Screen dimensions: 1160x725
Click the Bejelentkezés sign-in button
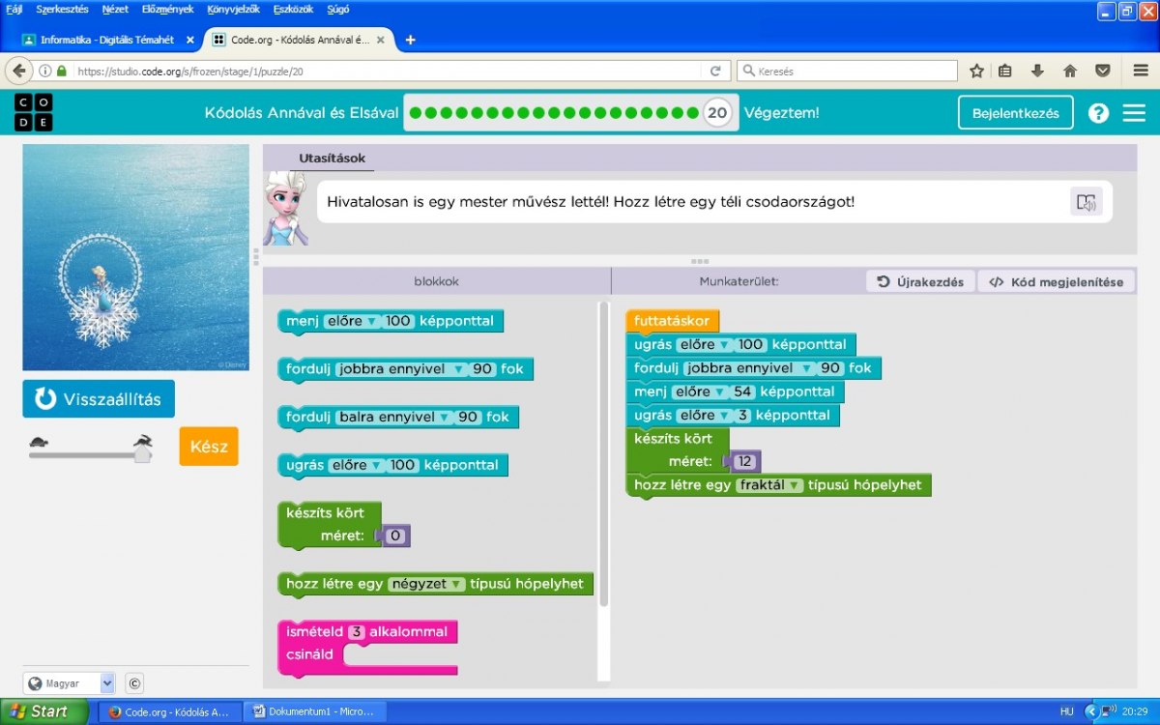point(1015,113)
